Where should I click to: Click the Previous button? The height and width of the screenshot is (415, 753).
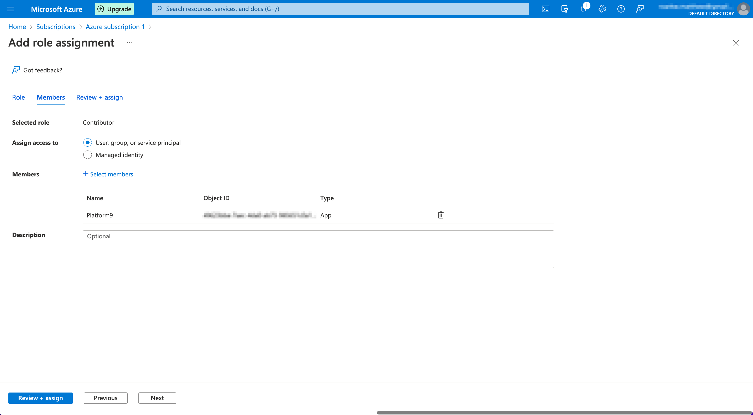(x=106, y=398)
